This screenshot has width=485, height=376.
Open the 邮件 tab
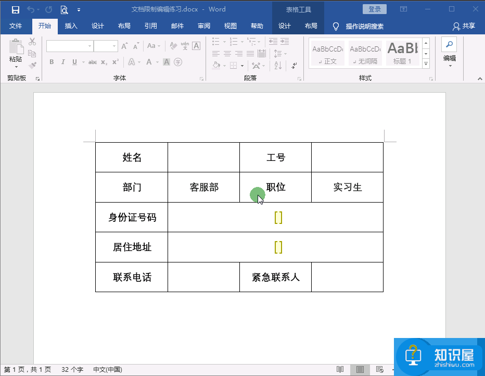coord(177,26)
